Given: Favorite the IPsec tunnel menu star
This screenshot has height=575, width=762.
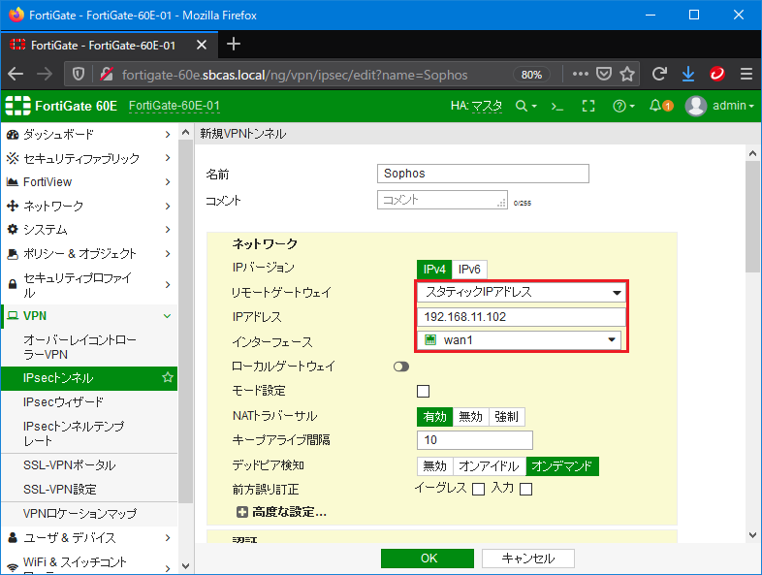Looking at the screenshot, I should click(x=168, y=377).
